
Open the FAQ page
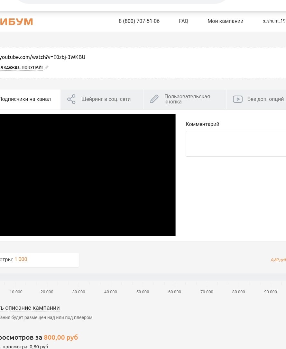[x=184, y=21]
